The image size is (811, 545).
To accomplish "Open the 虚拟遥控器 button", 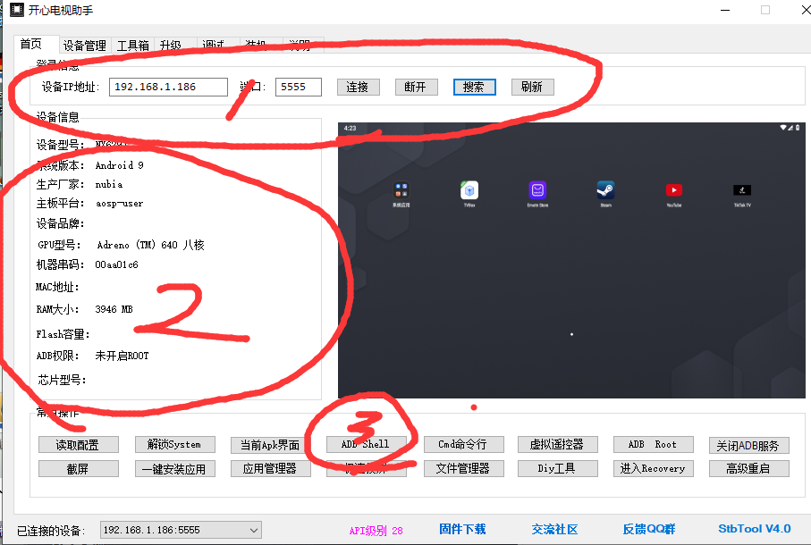I will [x=558, y=445].
